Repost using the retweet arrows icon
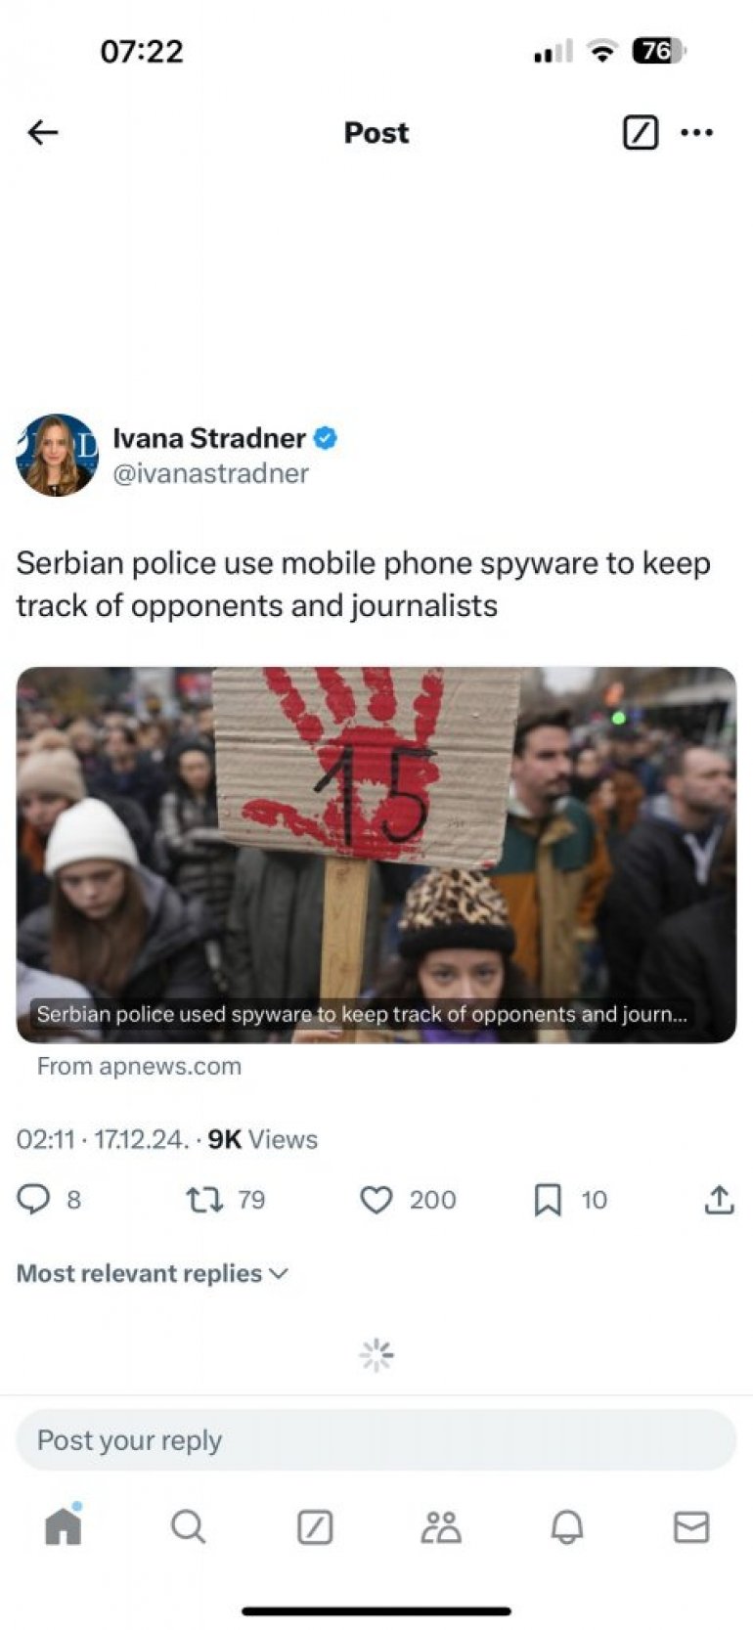Image resolution: width=753 pixels, height=1630 pixels. [204, 1199]
